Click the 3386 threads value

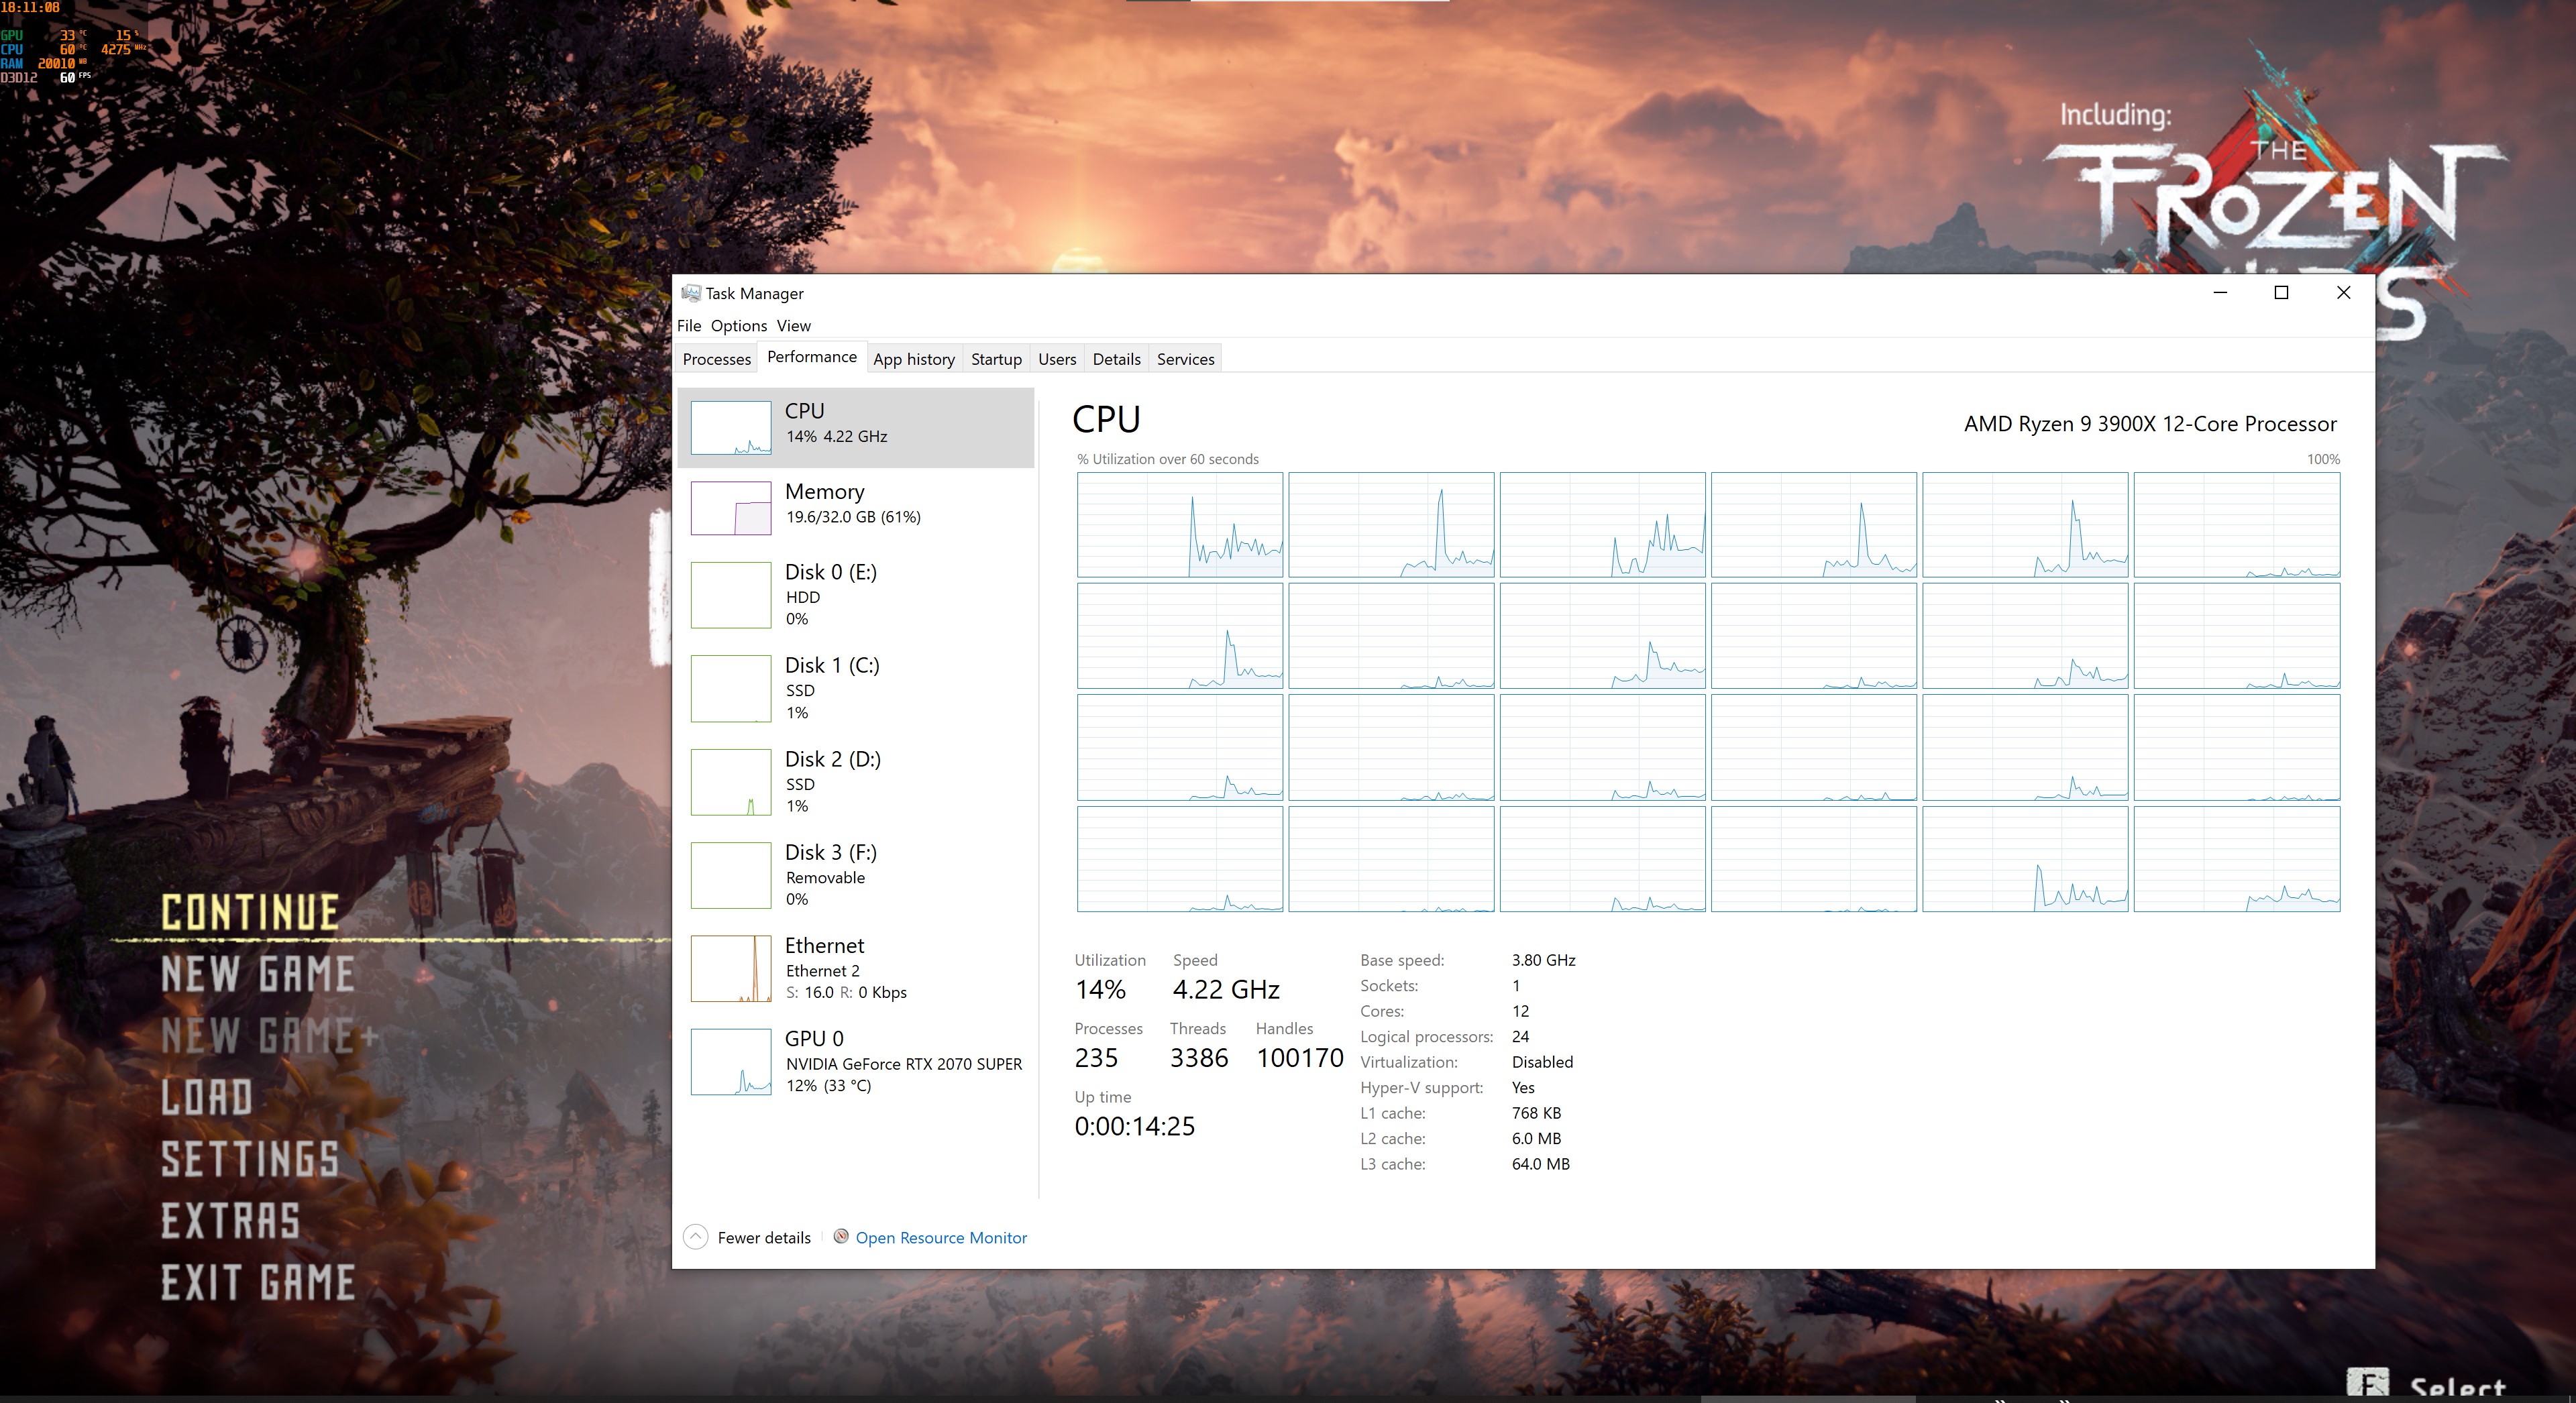[1199, 1058]
